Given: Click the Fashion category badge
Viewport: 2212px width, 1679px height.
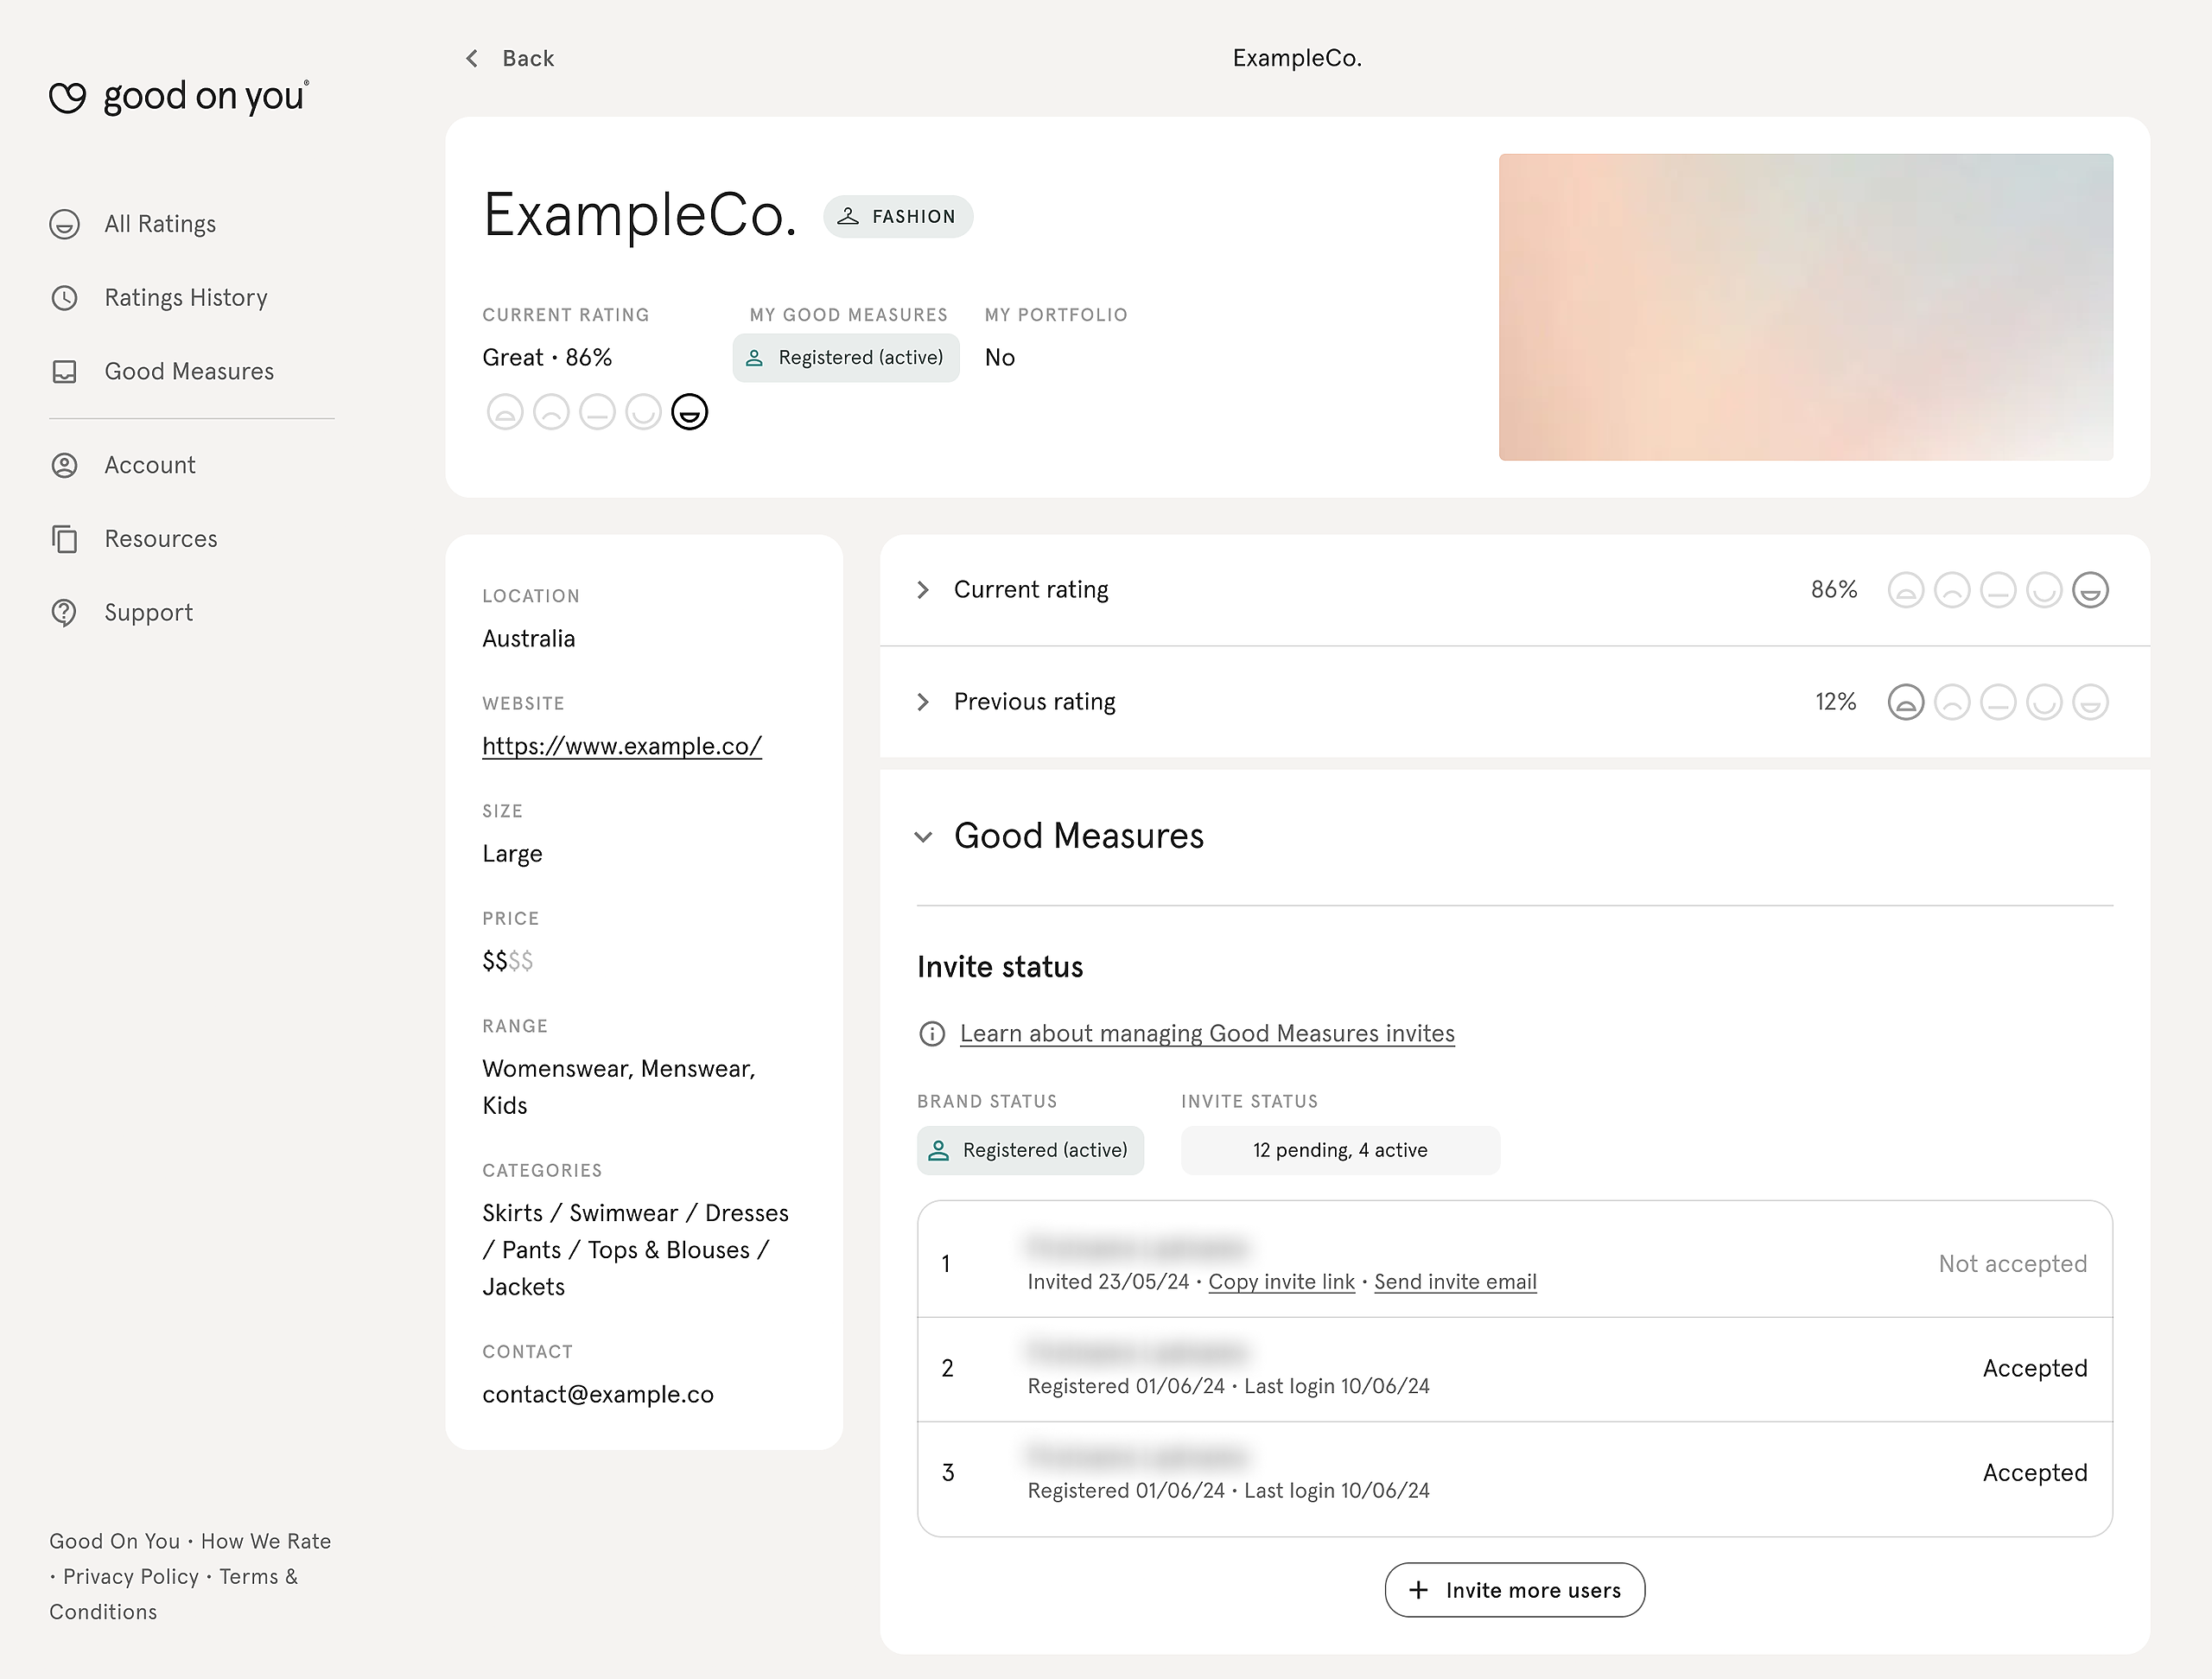Looking at the screenshot, I should (898, 216).
